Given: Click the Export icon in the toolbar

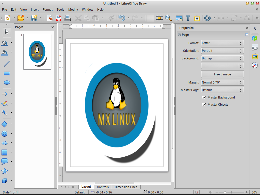Looking at the screenshot, I should coord(50,18).
